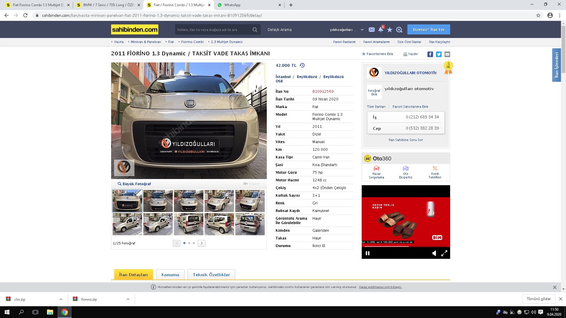Open price history clock icon

coord(302,65)
